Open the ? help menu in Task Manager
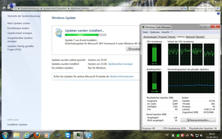The width and height of the screenshot is (222, 139). pyautogui.click(x=172, y=32)
